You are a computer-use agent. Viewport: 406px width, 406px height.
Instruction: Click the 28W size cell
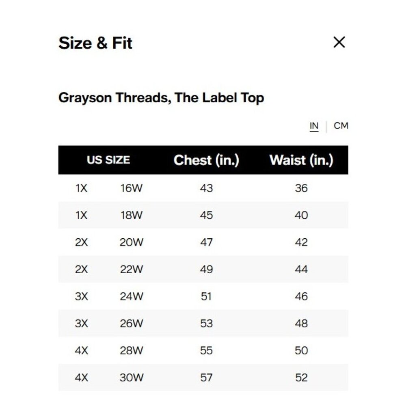(132, 350)
